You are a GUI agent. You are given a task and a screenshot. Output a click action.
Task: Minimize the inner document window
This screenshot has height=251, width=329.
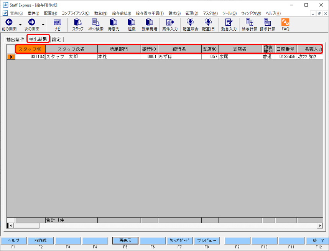click(x=313, y=13)
